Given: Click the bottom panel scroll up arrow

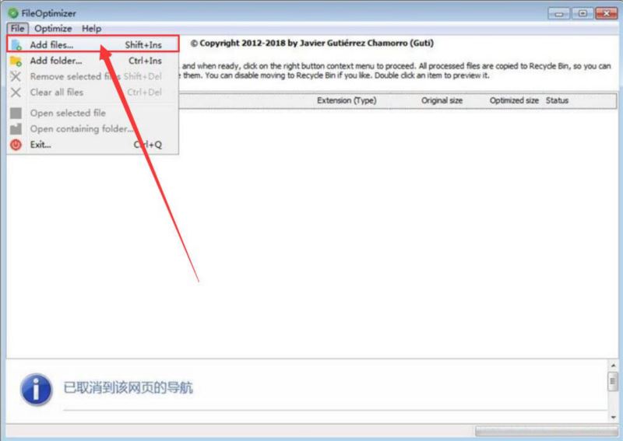Looking at the screenshot, I should 613,366.
